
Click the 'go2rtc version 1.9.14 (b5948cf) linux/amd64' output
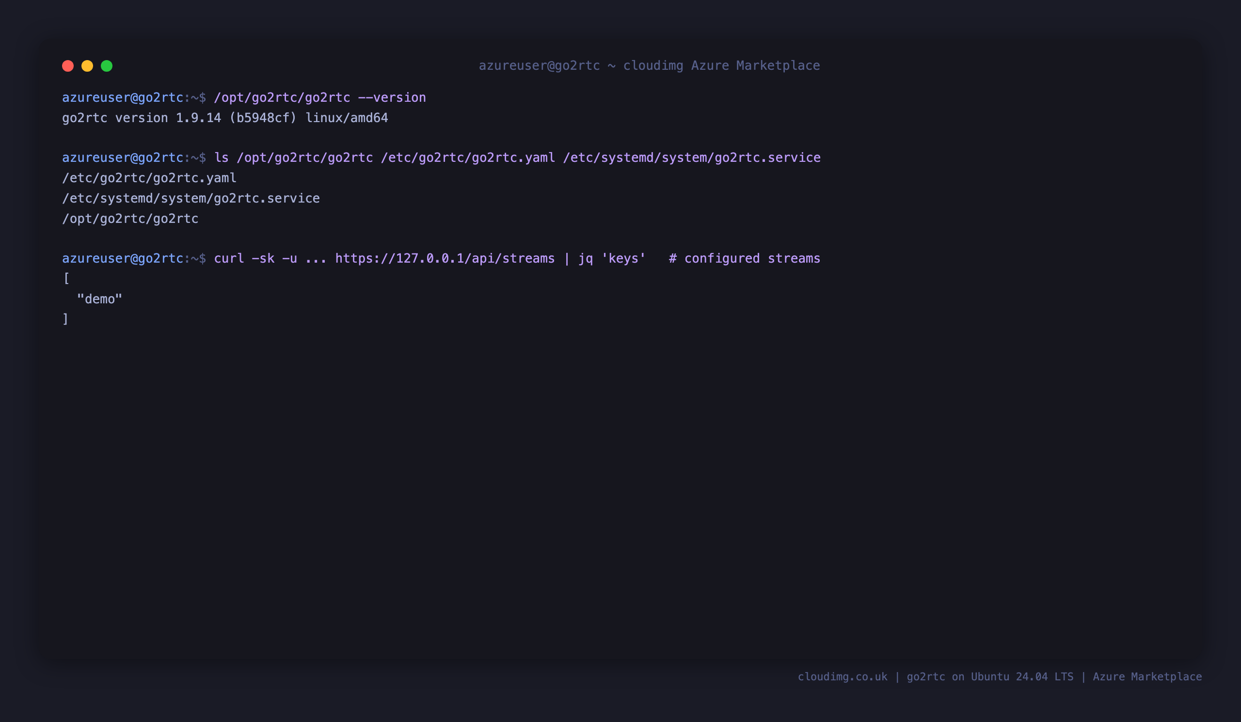click(225, 118)
